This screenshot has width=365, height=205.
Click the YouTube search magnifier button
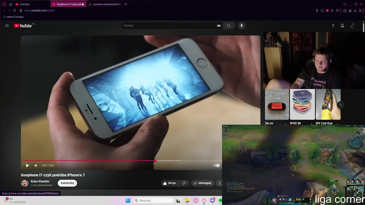pyautogui.click(x=229, y=26)
